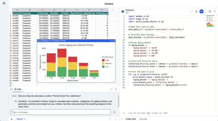Go to previous sheet with left arrow
The height and width of the screenshot is (121, 218).
coord(110,119)
